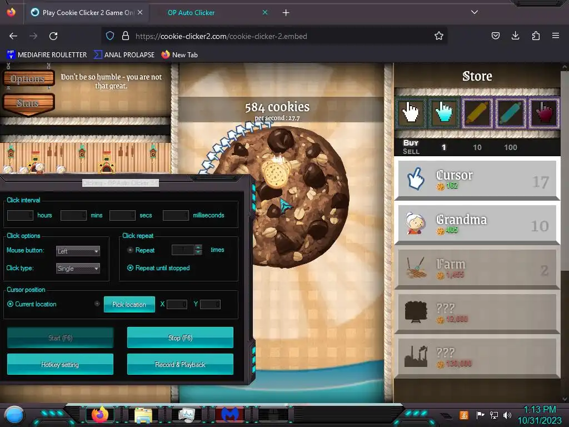Set buy quantity to 10
Viewport: 569px width, 427px height.
[477, 147]
